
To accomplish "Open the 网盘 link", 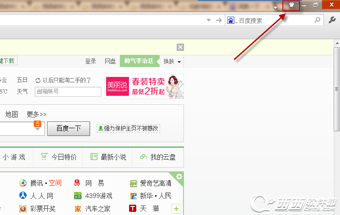I will click(110, 61).
